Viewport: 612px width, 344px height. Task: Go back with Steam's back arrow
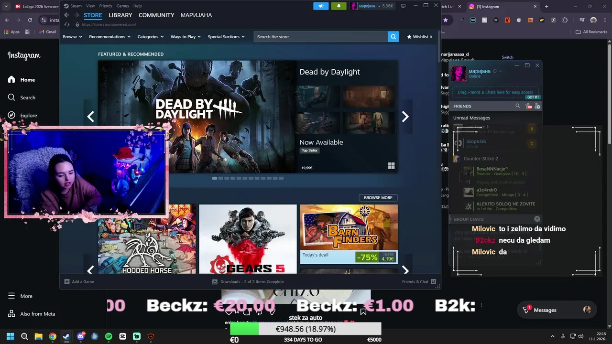[67, 15]
